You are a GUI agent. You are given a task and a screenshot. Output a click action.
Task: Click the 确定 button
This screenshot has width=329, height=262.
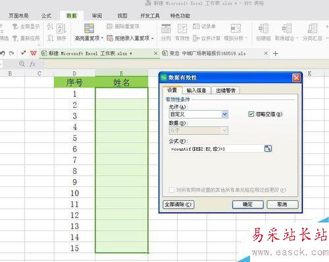[248, 205]
